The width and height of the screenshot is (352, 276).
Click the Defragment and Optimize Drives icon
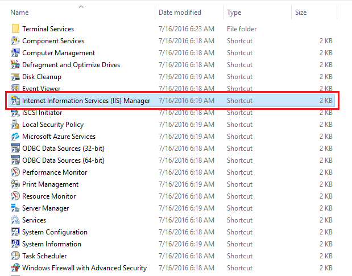tap(15, 64)
